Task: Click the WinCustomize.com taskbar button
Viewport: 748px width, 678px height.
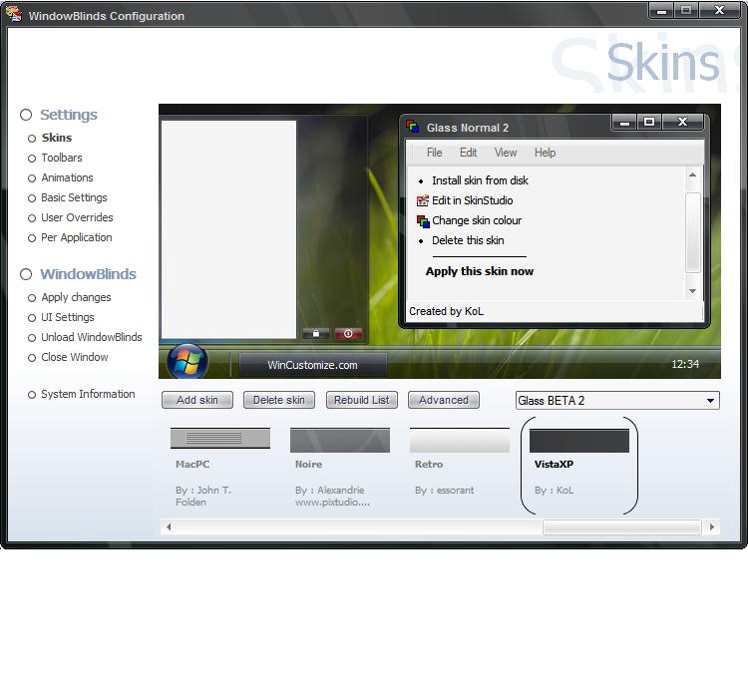Action: point(312,365)
